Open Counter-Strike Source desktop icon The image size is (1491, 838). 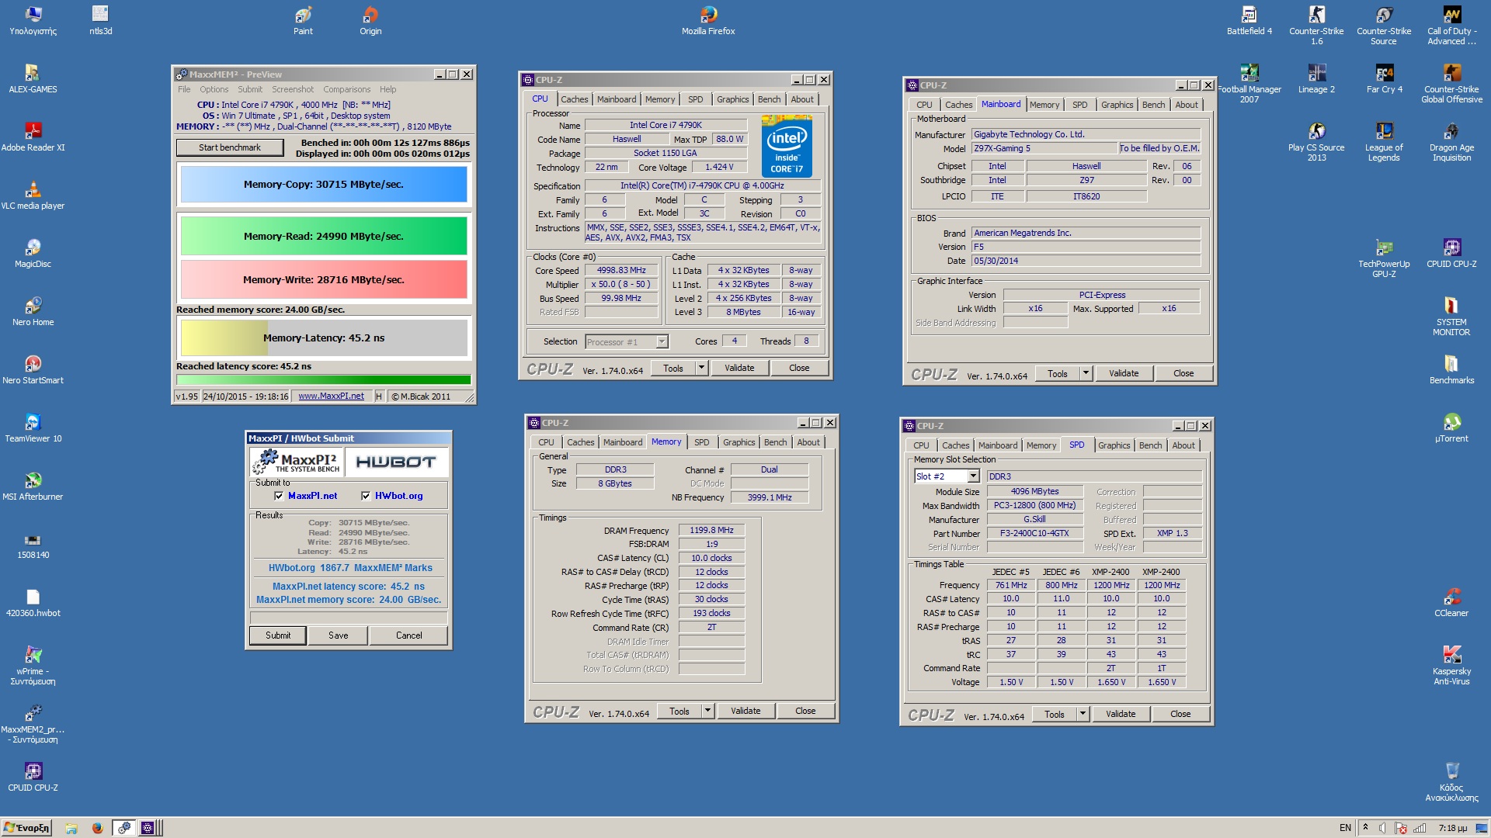tap(1384, 26)
